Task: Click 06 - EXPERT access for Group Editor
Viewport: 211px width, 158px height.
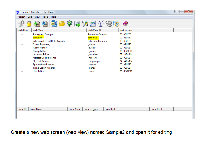Action: (x=126, y=51)
